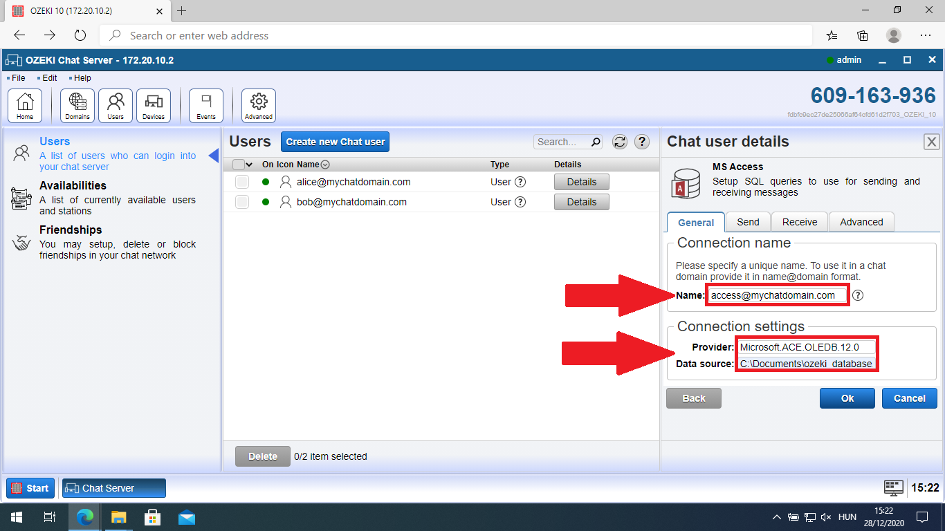
Task: Click the Data source input field
Action: (x=806, y=364)
